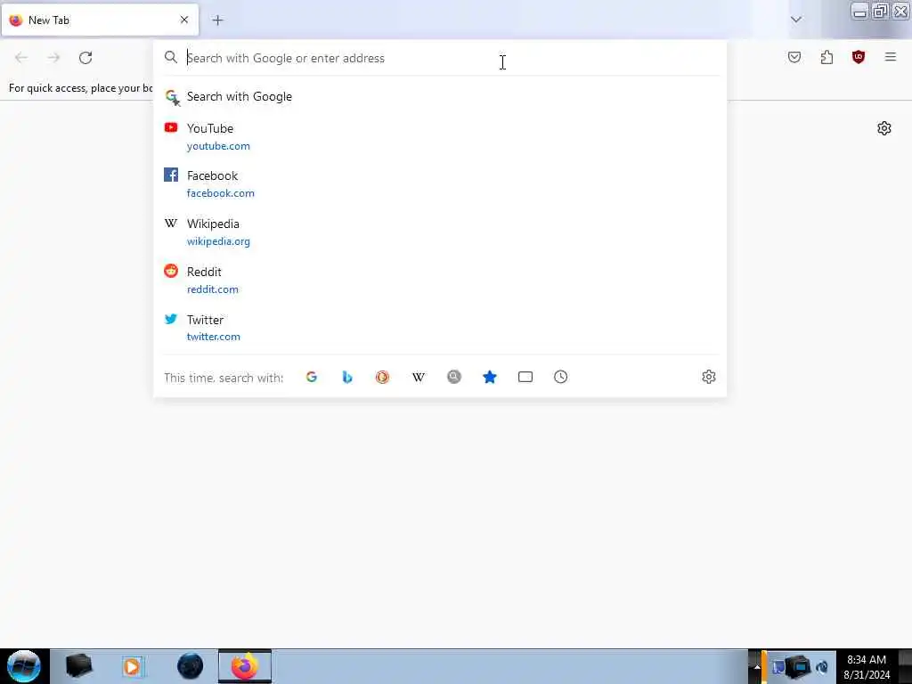Open the YouTube suggestion

[x=440, y=136]
